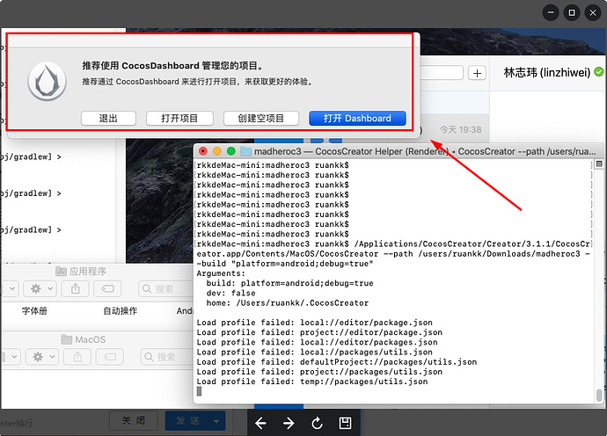Click the green zoom dot of madheroc3 terminal
The image size is (607, 436).
[231, 151]
